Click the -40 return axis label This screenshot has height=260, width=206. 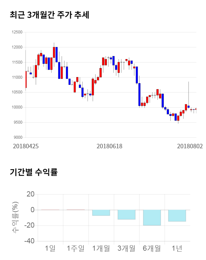point(30,241)
